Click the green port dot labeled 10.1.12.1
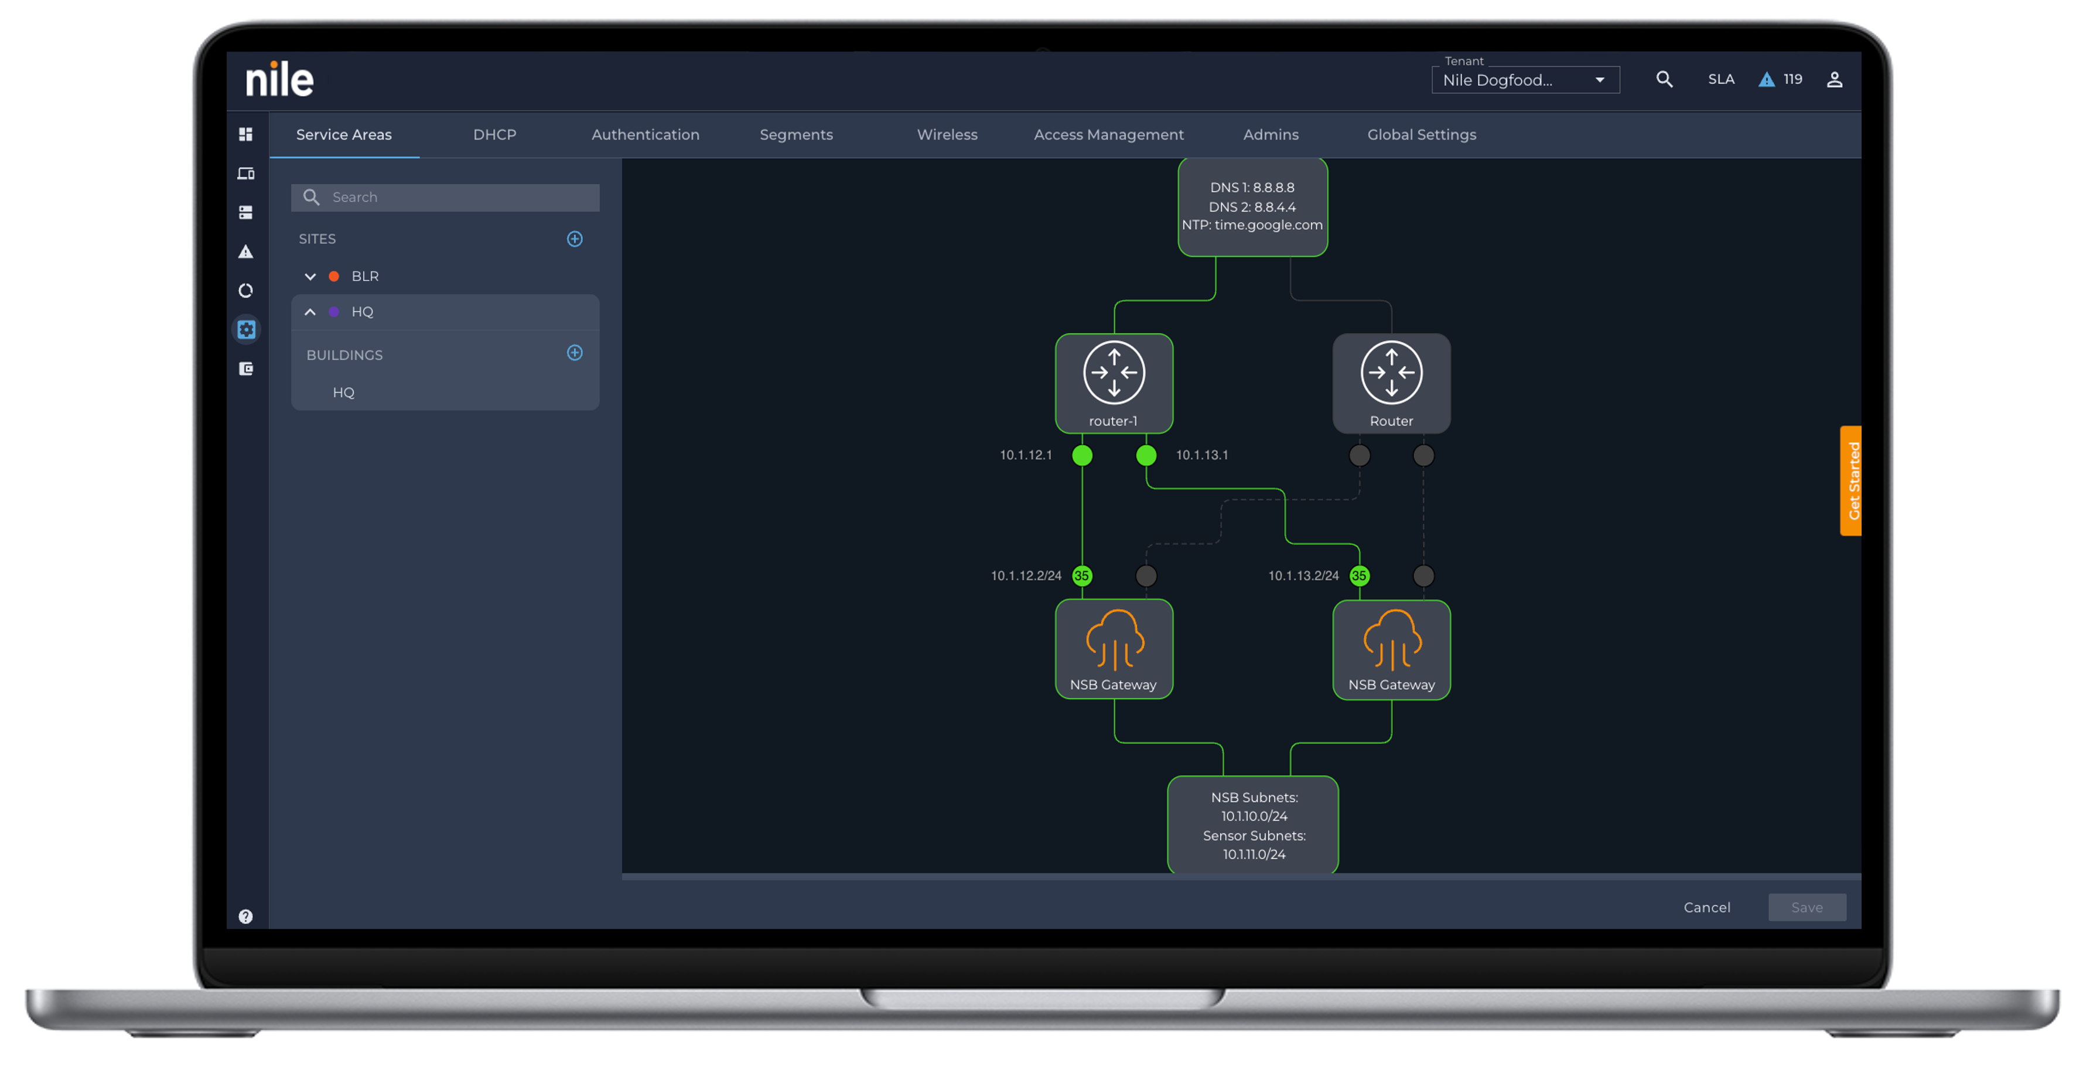This screenshot has width=2083, height=1066. point(1082,455)
